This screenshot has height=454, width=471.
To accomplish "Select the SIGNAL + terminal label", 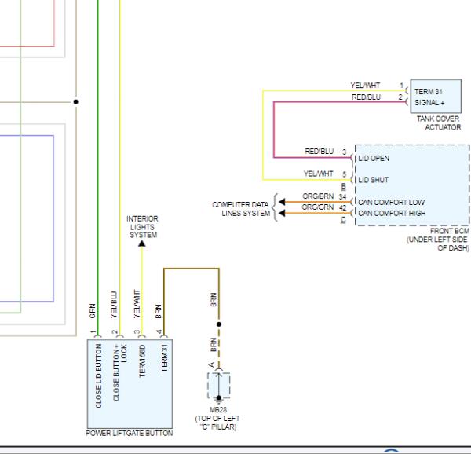I will click(x=429, y=102).
